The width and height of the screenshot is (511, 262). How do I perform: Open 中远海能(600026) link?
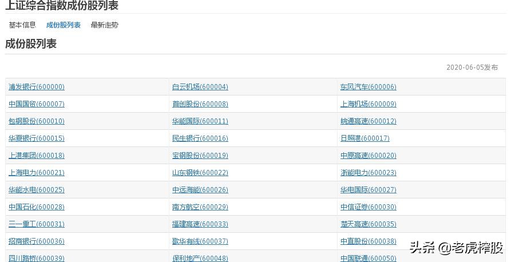[x=200, y=190]
